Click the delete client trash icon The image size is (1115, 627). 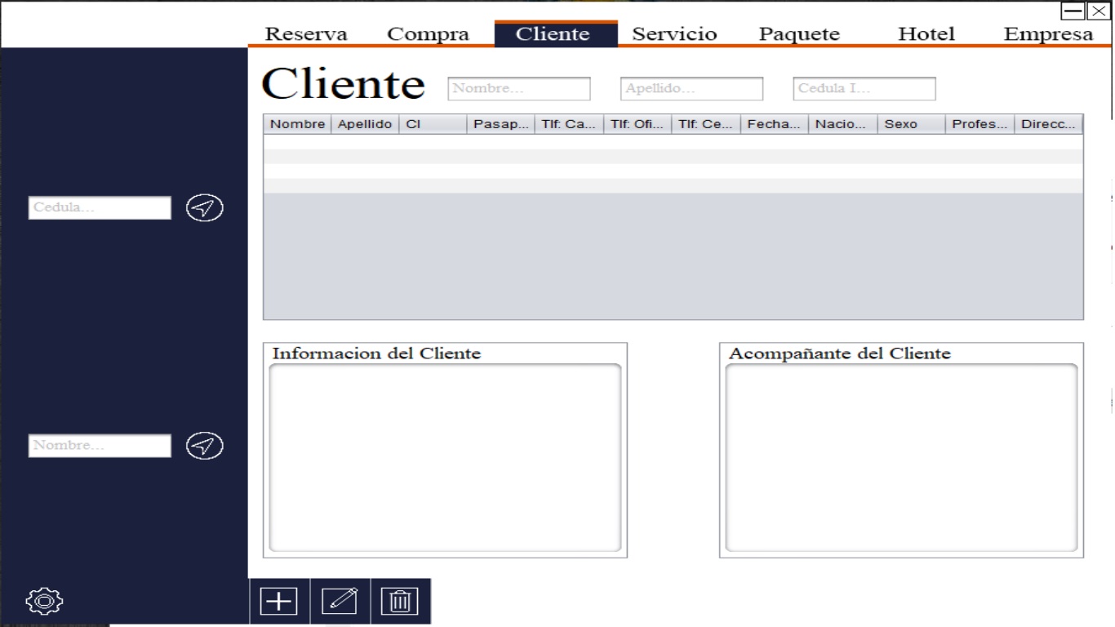coord(400,602)
